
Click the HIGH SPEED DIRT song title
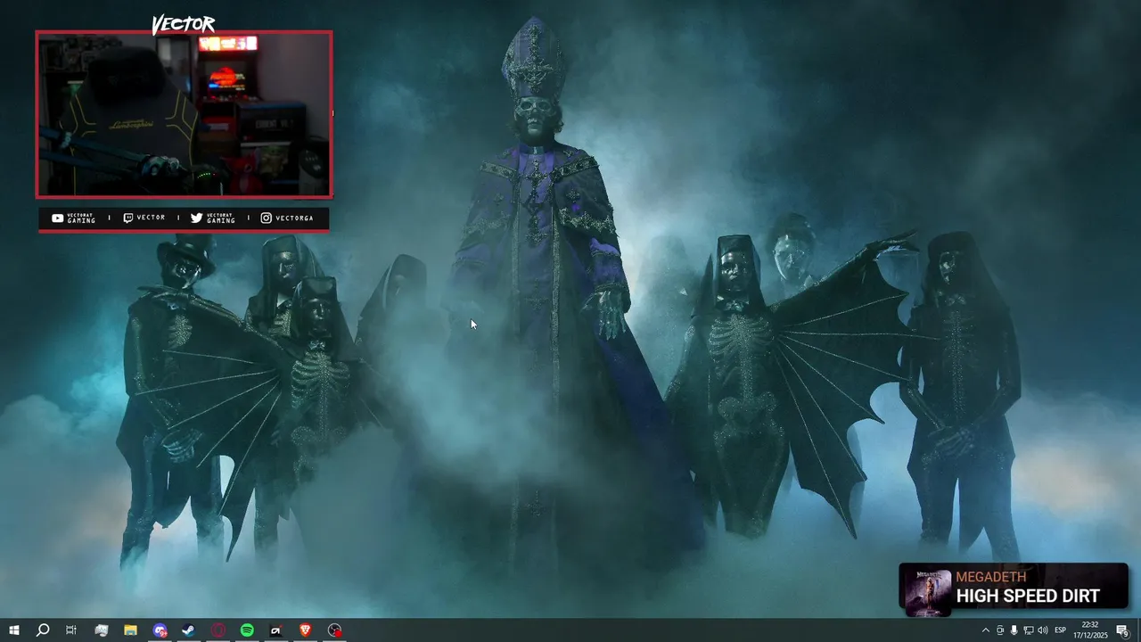click(x=1028, y=597)
